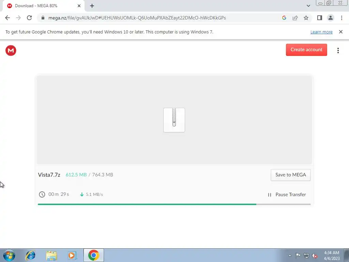Click the MEGA logo icon
Viewport: 349px width, 262px height.
[11, 50]
